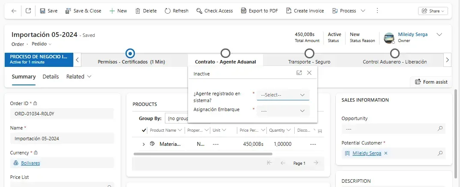The image size is (460, 187).
Task: Open the Asignación Embarque dropdown
Action: [x=283, y=111]
